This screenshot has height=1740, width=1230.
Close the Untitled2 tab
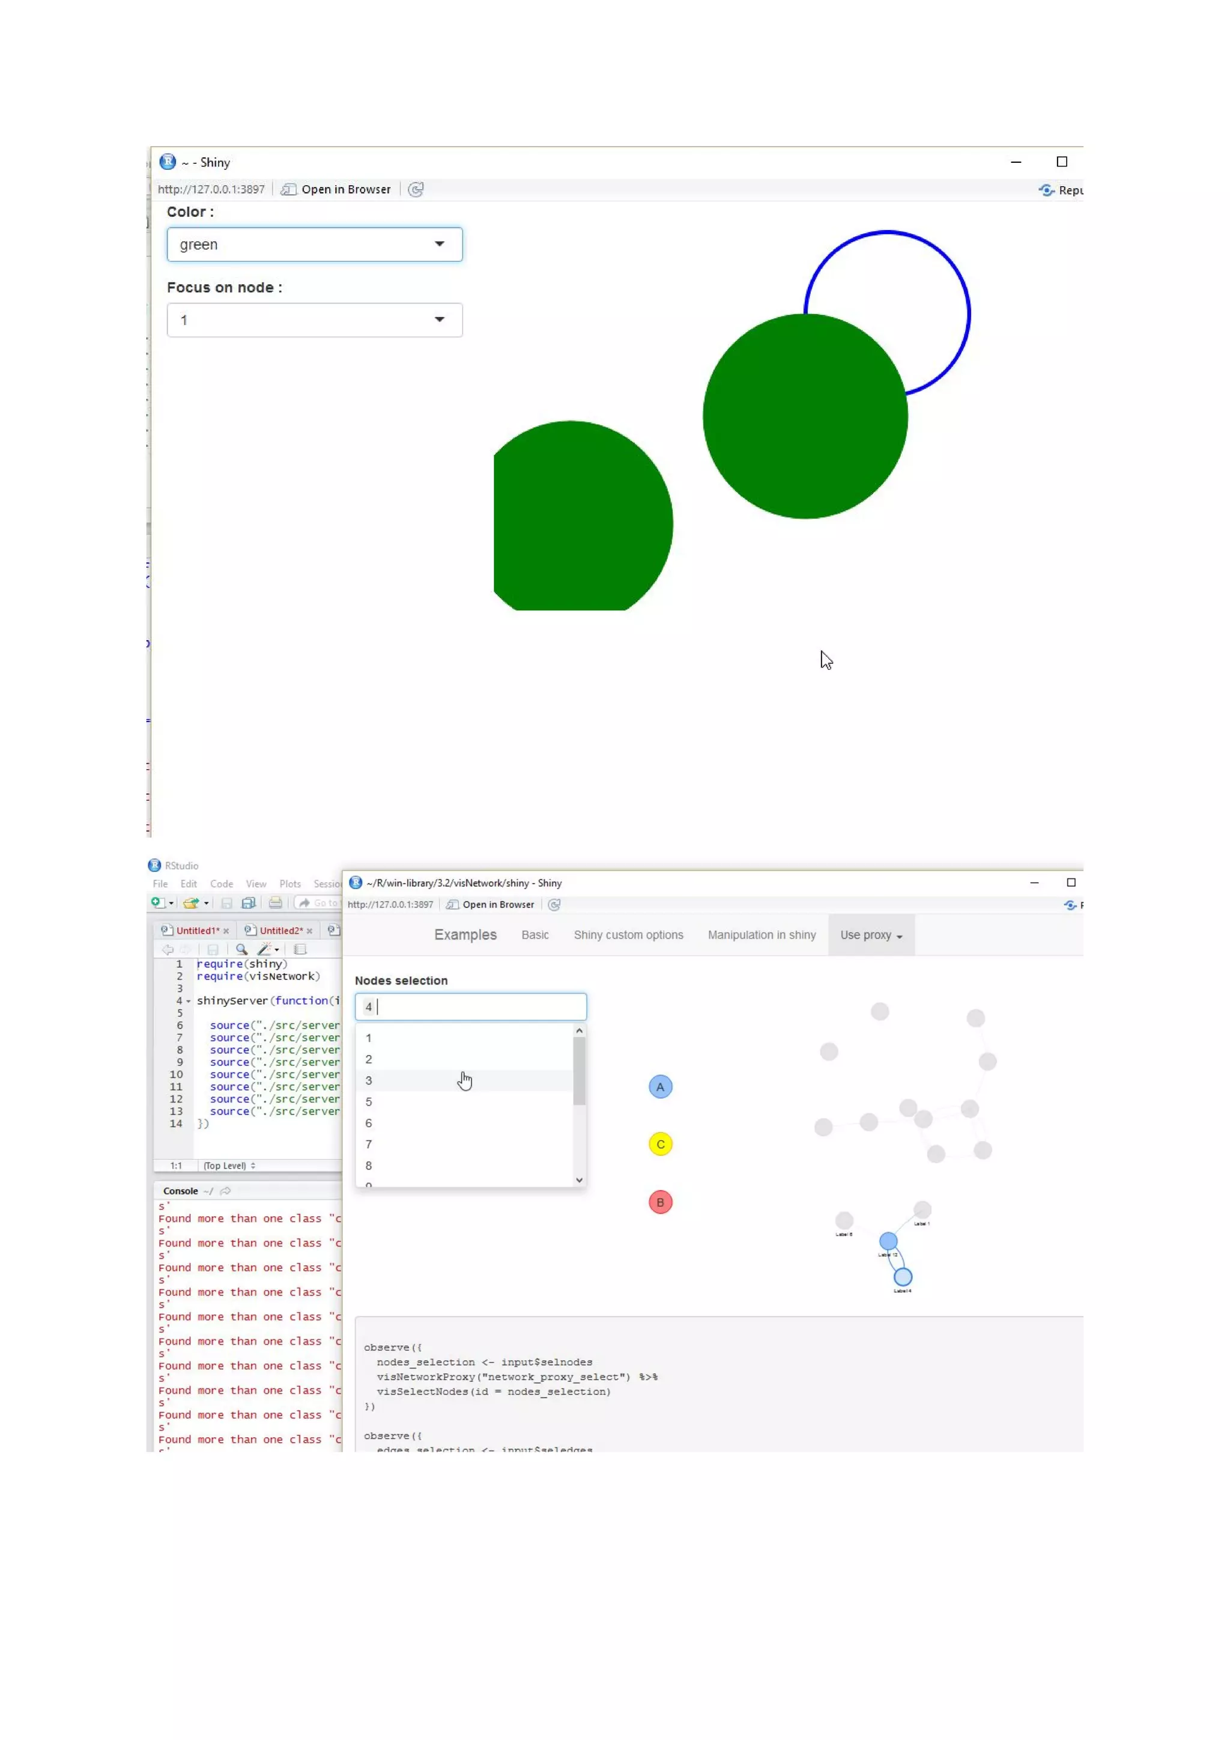click(309, 931)
